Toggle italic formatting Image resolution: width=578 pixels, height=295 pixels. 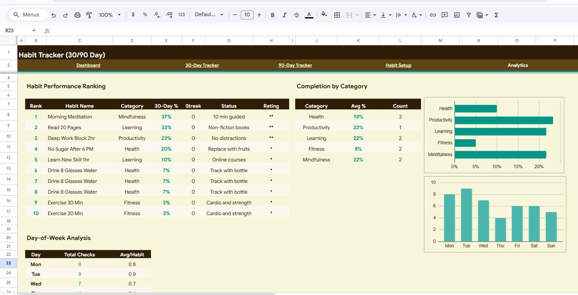(x=284, y=15)
